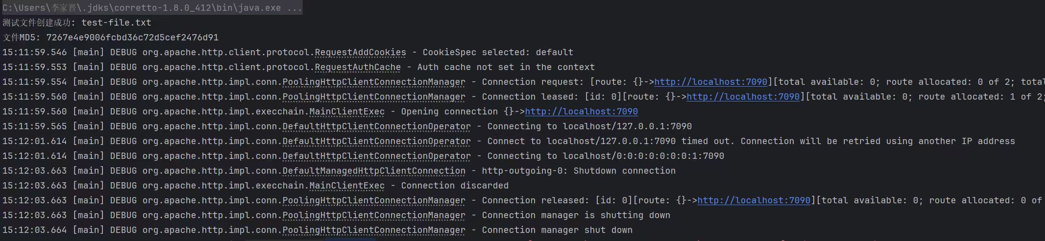The height and width of the screenshot is (241, 1045).
Task: Click DefaultHttpClientConnectionOperator on Connecting to 127.0.0.1 line
Action: tap(376, 127)
